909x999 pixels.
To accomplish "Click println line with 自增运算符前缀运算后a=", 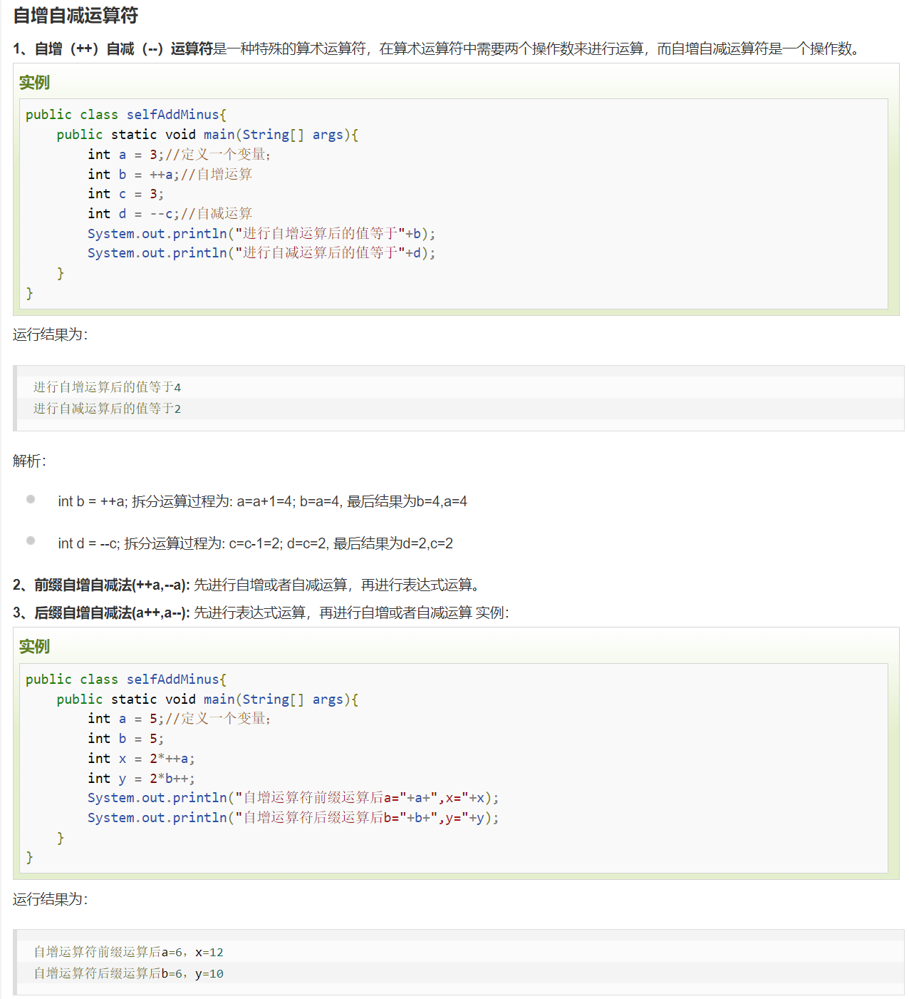I will click(294, 798).
